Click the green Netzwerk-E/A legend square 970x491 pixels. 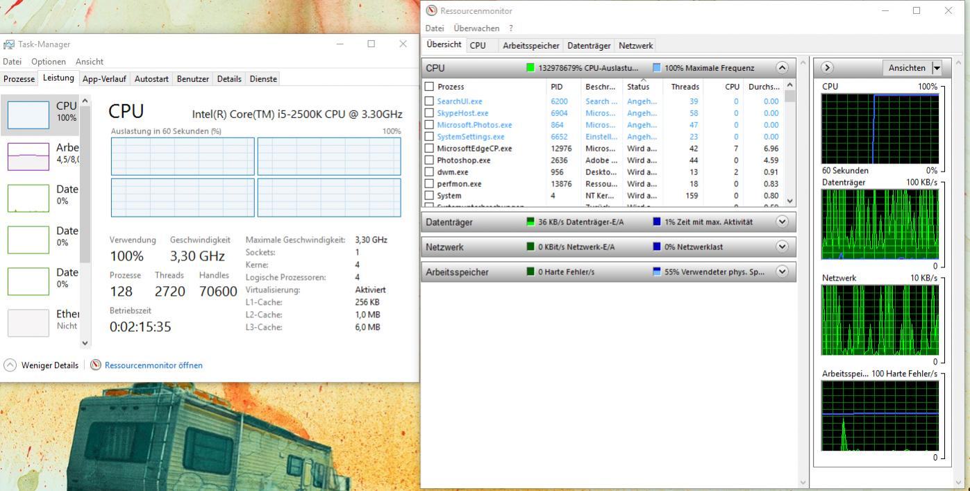(x=530, y=247)
